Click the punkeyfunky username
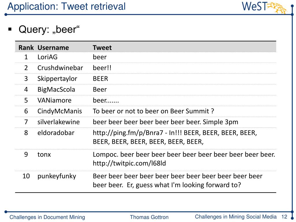The image size is (296, 222). (57, 176)
